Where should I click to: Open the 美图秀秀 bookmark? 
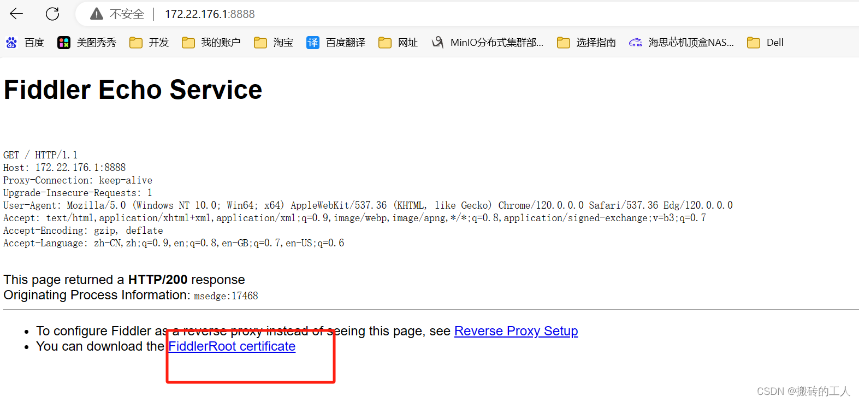(x=87, y=43)
